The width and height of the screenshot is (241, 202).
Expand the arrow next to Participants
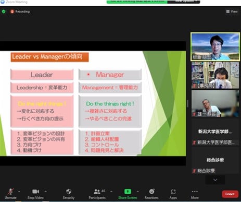pyautogui.click(x=111, y=192)
